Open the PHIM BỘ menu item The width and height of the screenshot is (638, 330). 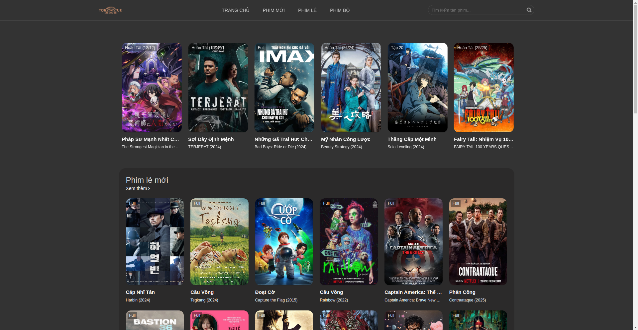[x=340, y=10]
